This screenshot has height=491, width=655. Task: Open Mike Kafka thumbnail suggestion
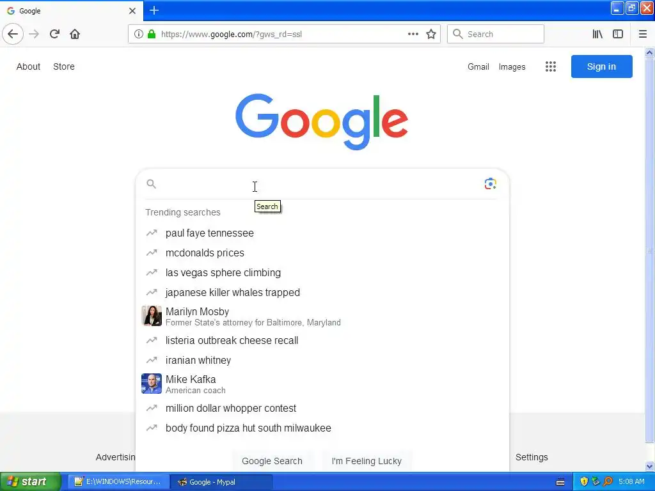click(152, 384)
